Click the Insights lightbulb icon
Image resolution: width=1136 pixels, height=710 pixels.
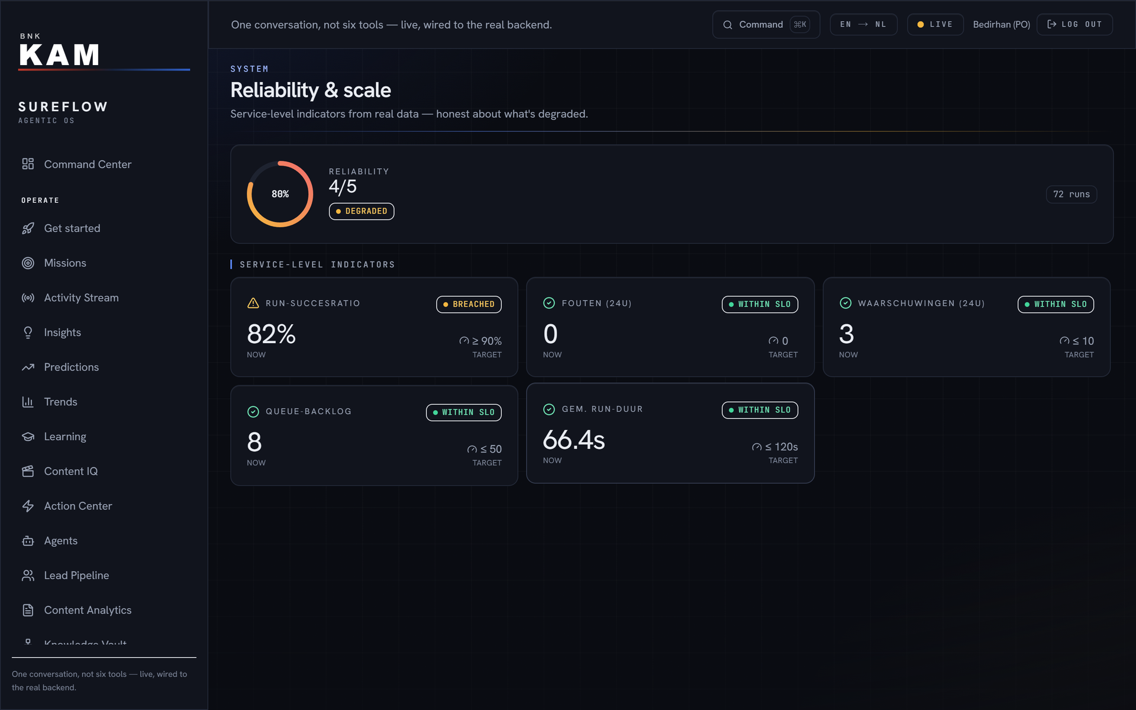click(x=28, y=333)
